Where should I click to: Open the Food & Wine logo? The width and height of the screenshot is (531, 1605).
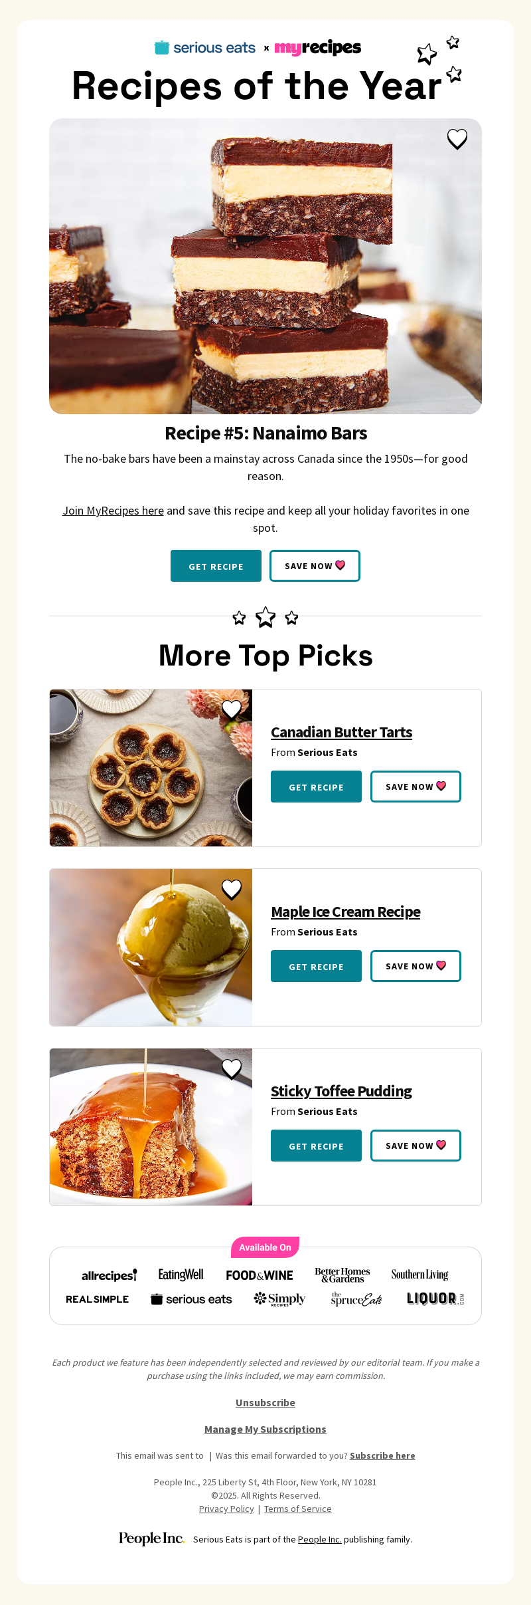260,1275
